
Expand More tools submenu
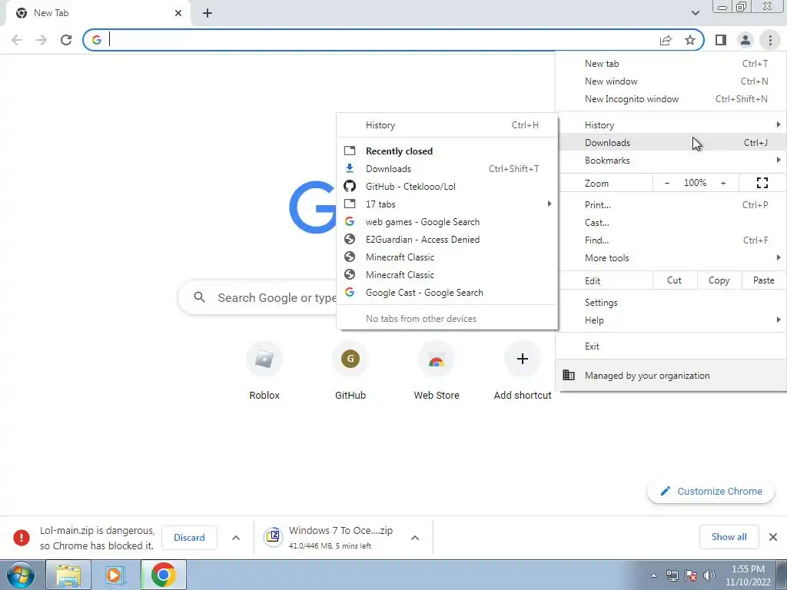coord(671,258)
